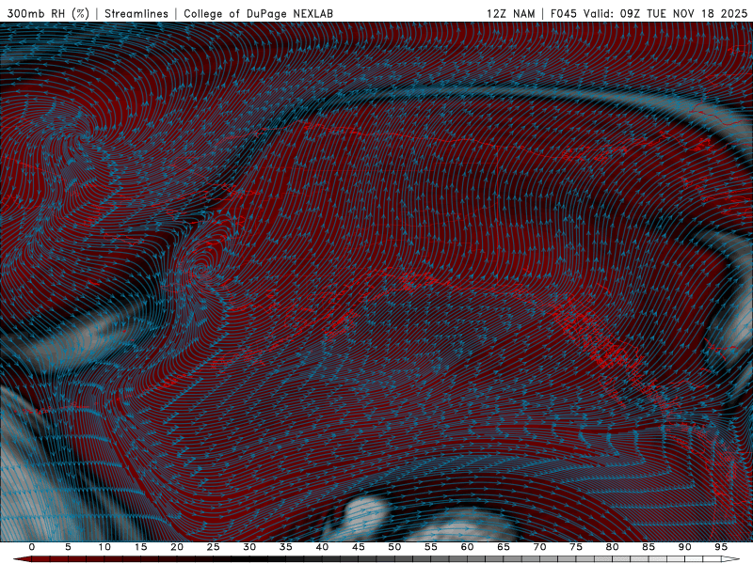Click the colorbar label "5"

[68, 547]
